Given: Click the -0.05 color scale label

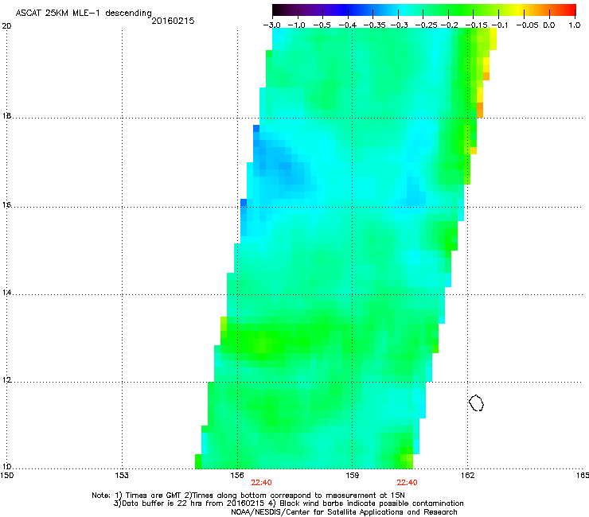Looking at the screenshot, I should pyautogui.click(x=527, y=25).
